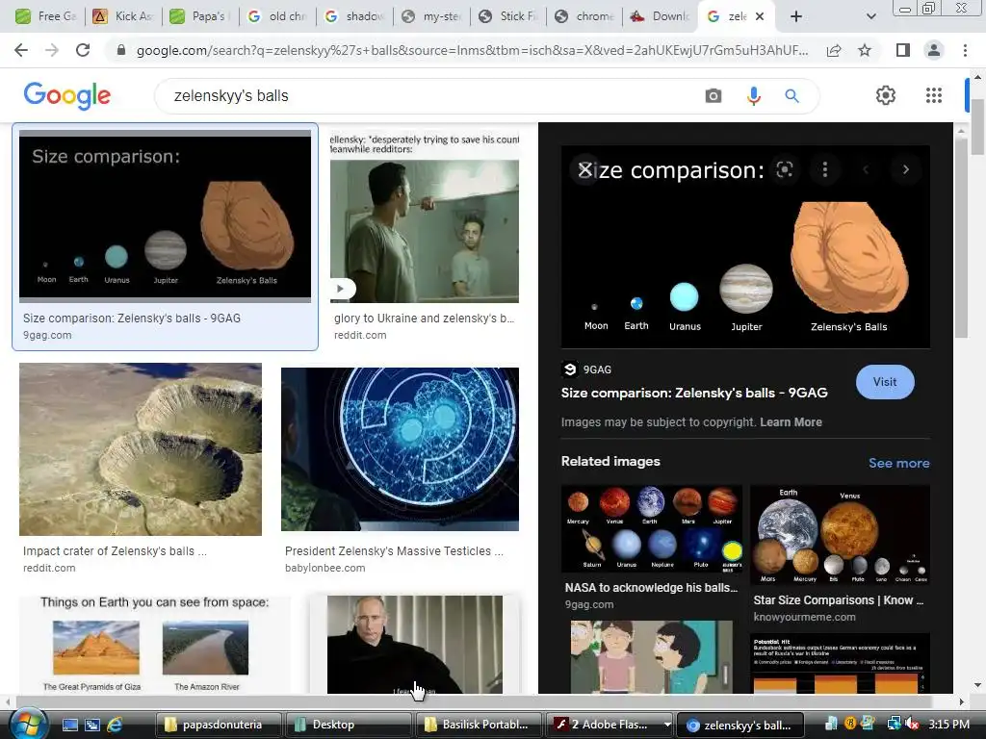986x739 pixels.
Task: Open the Impact crater result thumbnail
Action: click(x=141, y=449)
